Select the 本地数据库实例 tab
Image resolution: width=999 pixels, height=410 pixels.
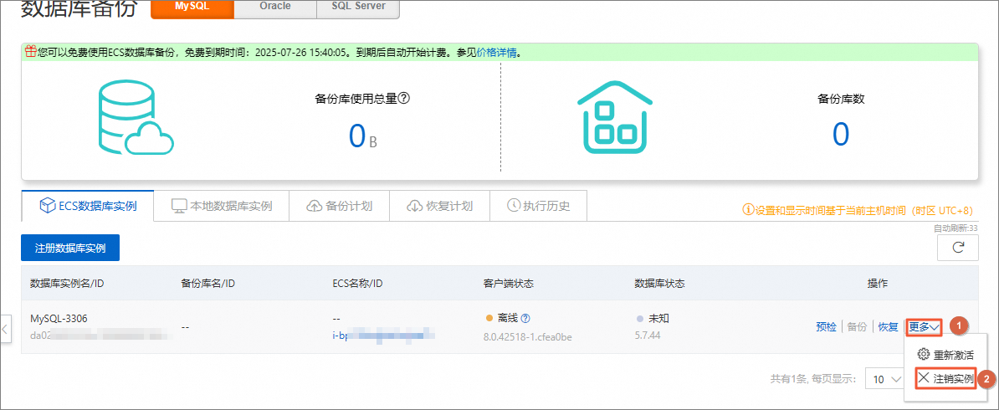[x=222, y=206]
